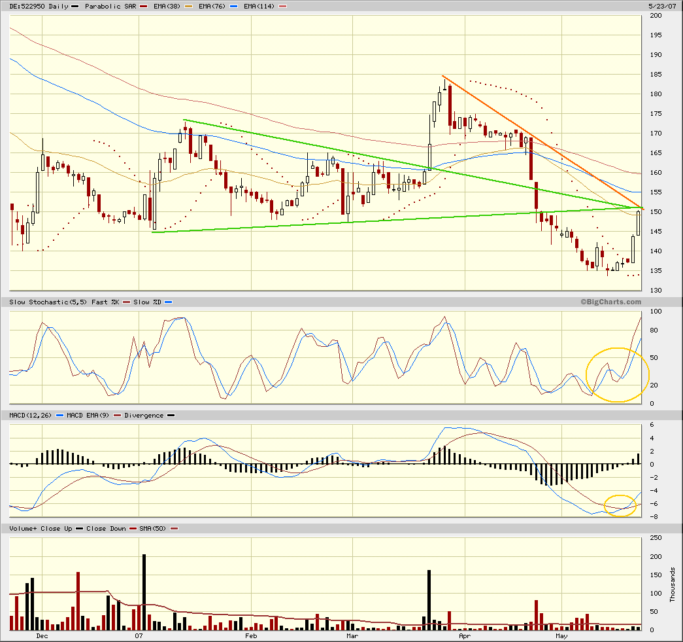
Task: Click the Divergence legend label
Action: point(142,416)
